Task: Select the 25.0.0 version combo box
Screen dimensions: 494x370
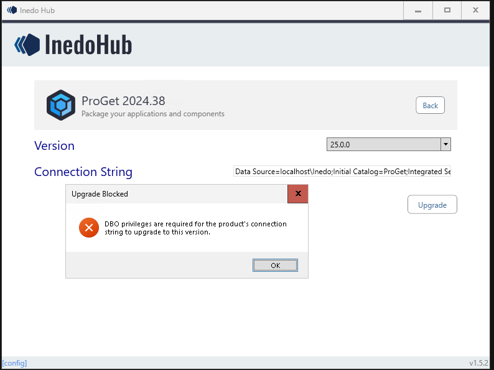Action: pos(388,144)
